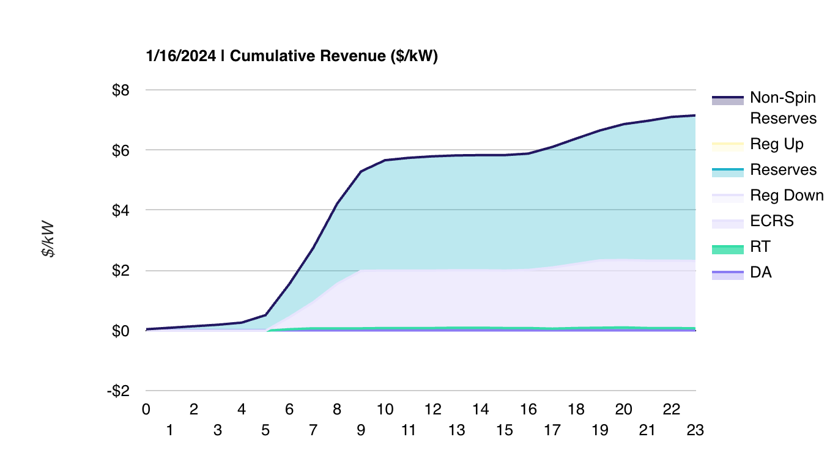Image resolution: width=838 pixels, height=456 pixels.
Task: Select hour 23 on the x-axis
Action: coord(695,430)
